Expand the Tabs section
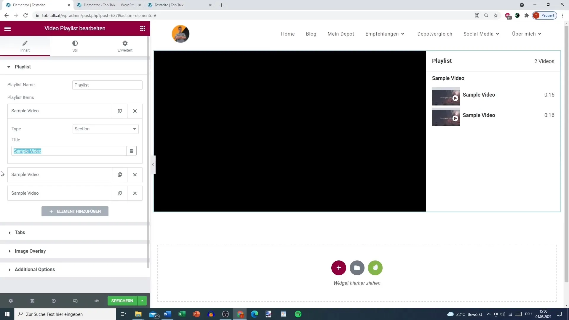569x320 pixels. point(20,232)
